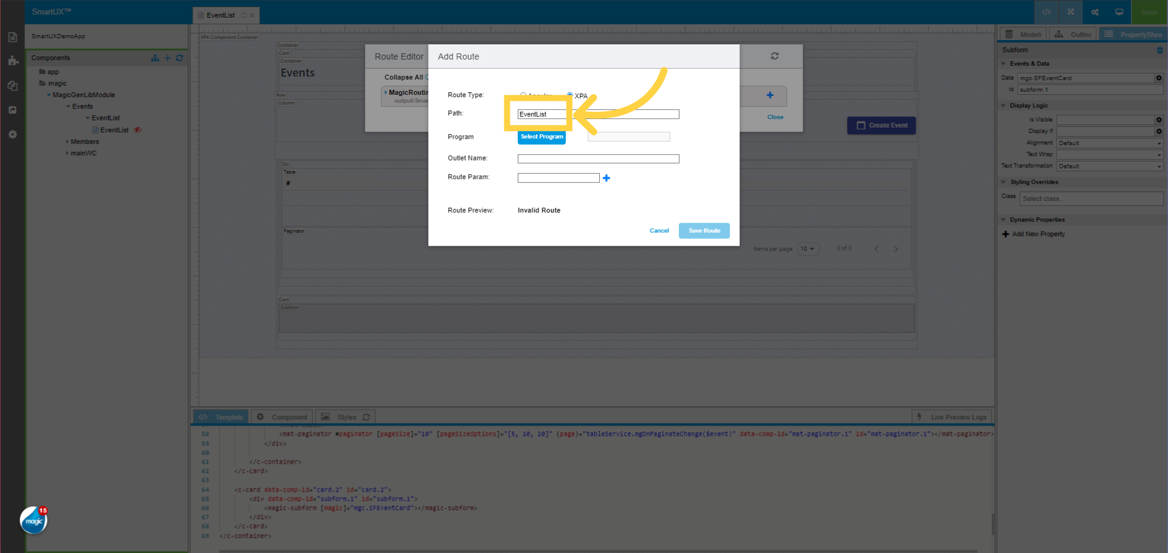Open the code editor view with </> icon

click(x=1046, y=12)
